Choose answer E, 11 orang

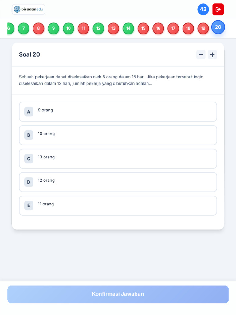[118, 205]
